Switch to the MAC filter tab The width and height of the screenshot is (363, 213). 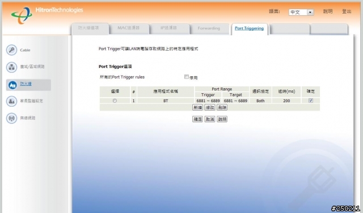[x=129, y=29]
